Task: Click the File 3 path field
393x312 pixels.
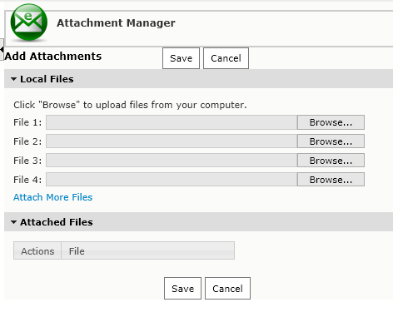Action: tap(172, 161)
